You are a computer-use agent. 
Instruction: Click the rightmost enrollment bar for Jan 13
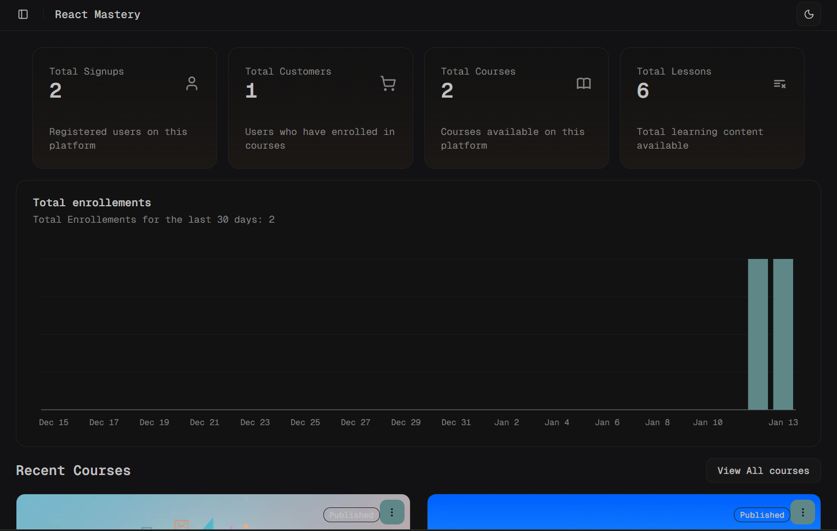coord(783,334)
